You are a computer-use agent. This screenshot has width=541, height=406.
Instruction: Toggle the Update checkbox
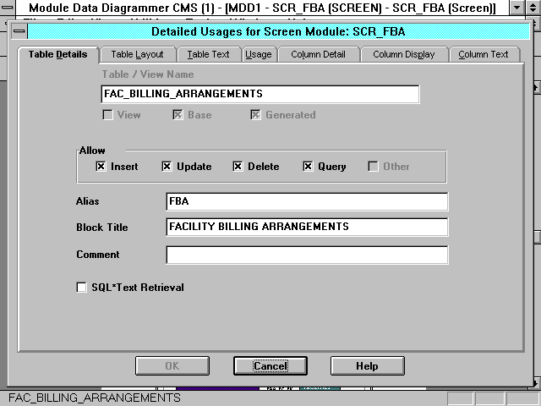pos(167,167)
